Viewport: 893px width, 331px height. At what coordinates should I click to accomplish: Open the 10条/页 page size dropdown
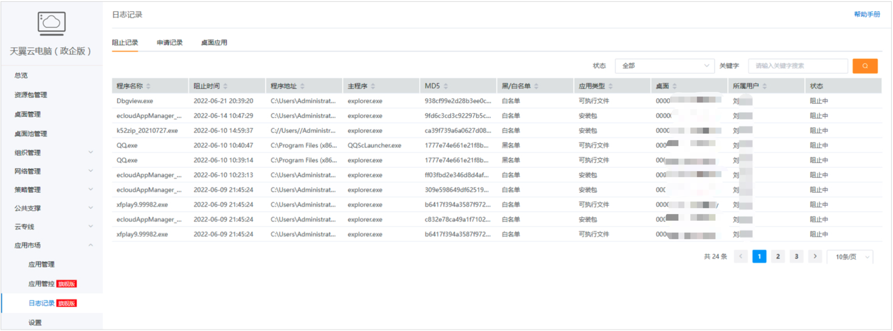tap(850, 256)
